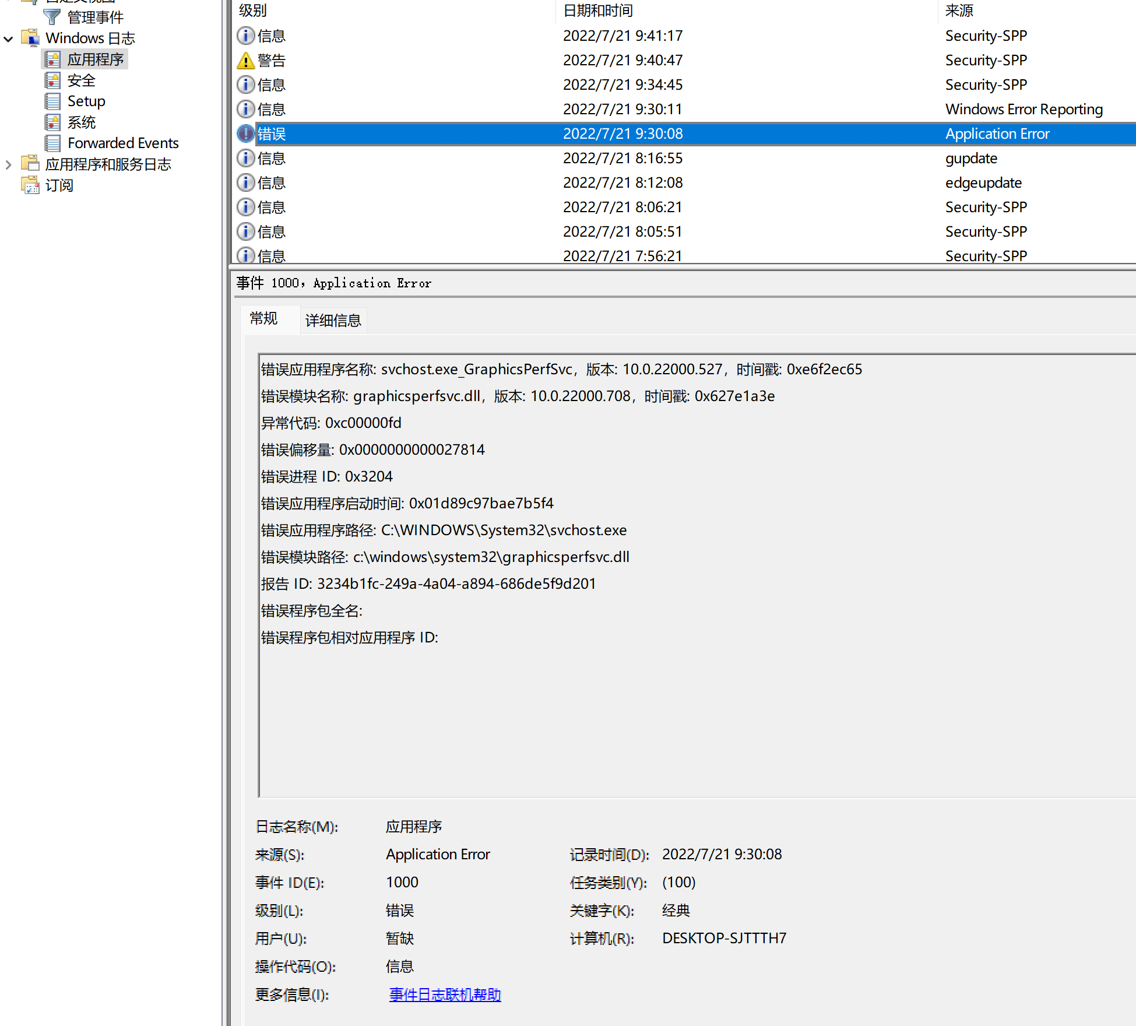Open the 事件日志联机帮助 link
The height and width of the screenshot is (1026, 1136).
pyautogui.click(x=444, y=994)
